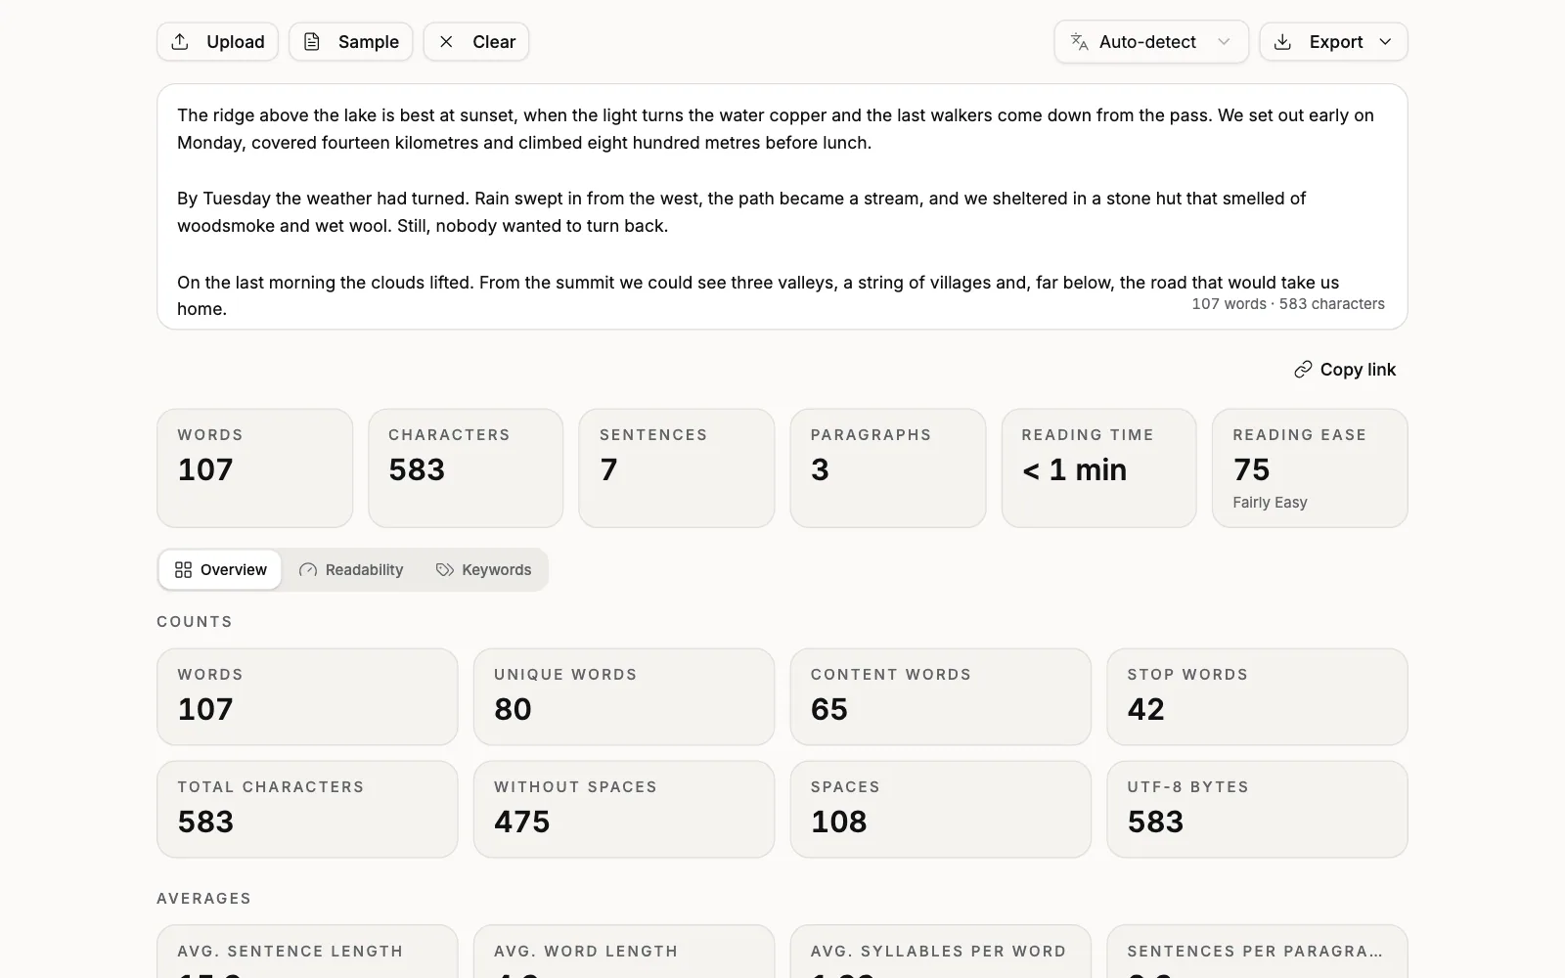Click the language translate icon
The image size is (1565, 978).
click(1080, 42)
